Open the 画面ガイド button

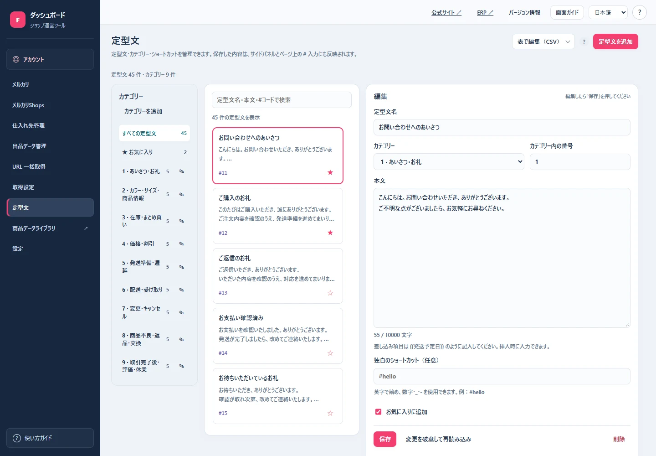coord(567,12)
